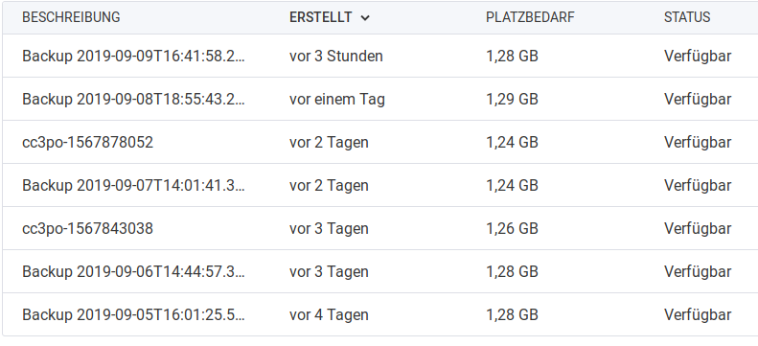Click the BESCHREIBUNG column header
The height and width of the screenshot is (346, 758).
coord(71,17)
